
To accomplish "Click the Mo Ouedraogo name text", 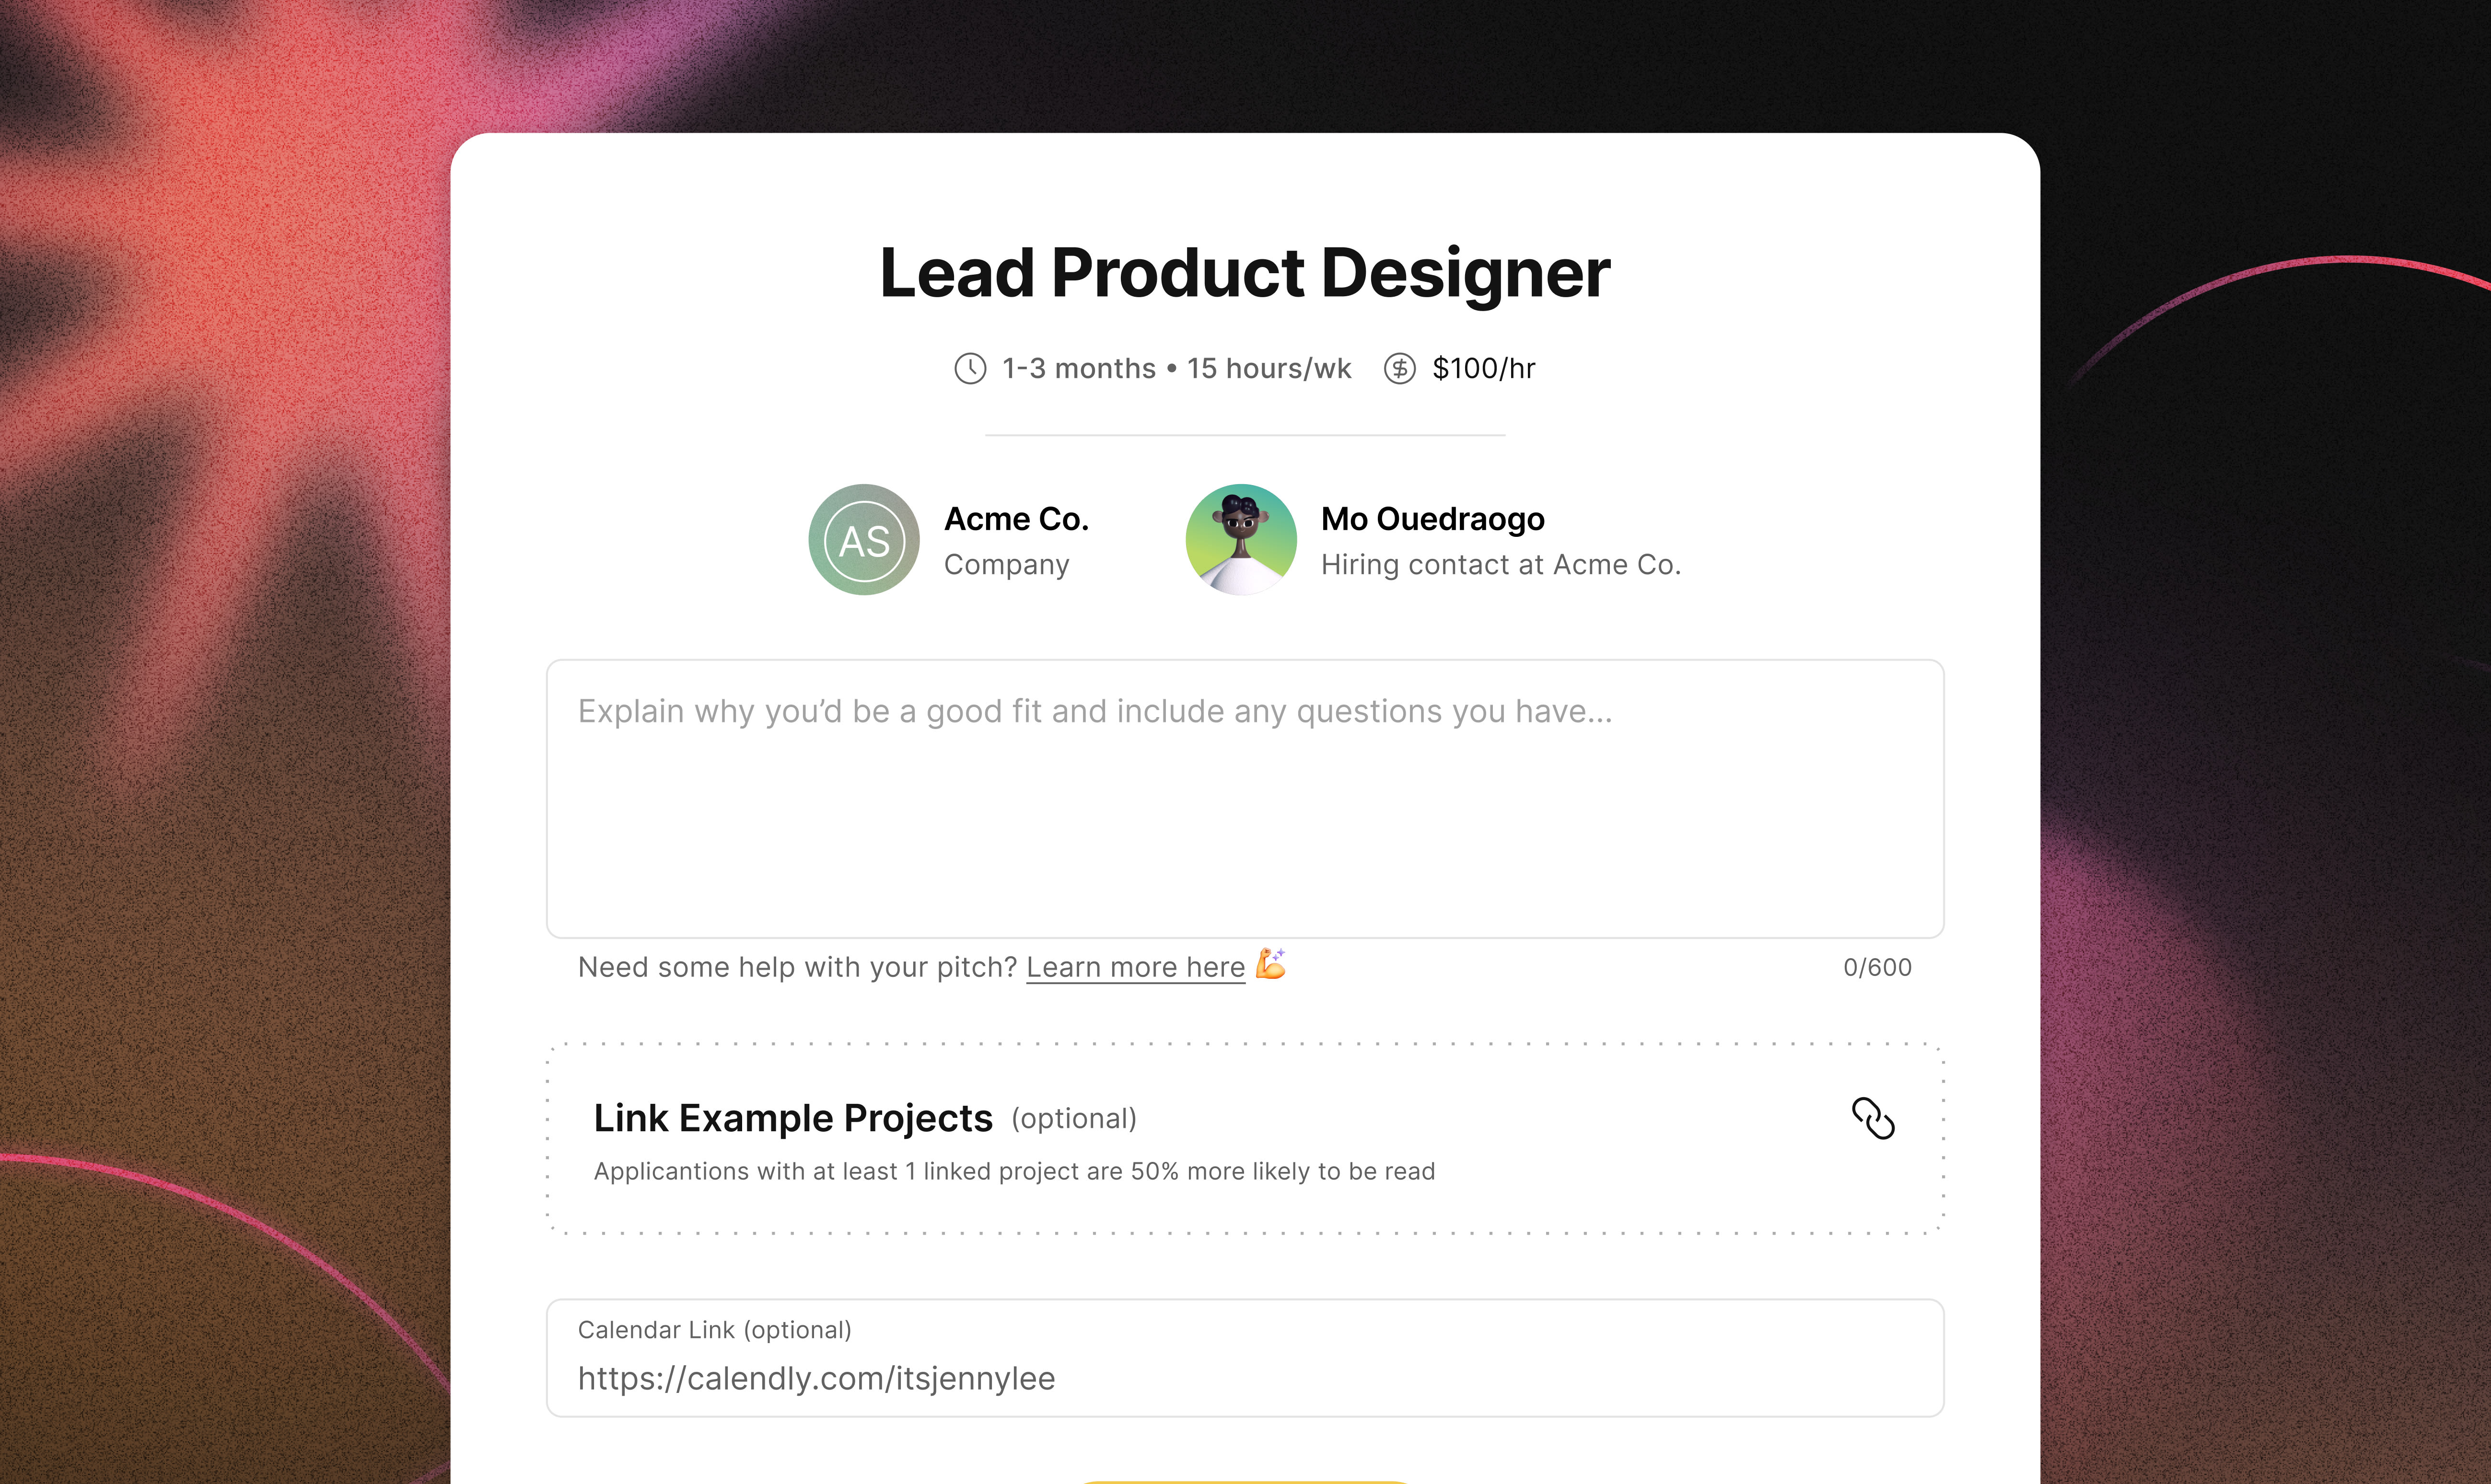I will point(1433,519).
